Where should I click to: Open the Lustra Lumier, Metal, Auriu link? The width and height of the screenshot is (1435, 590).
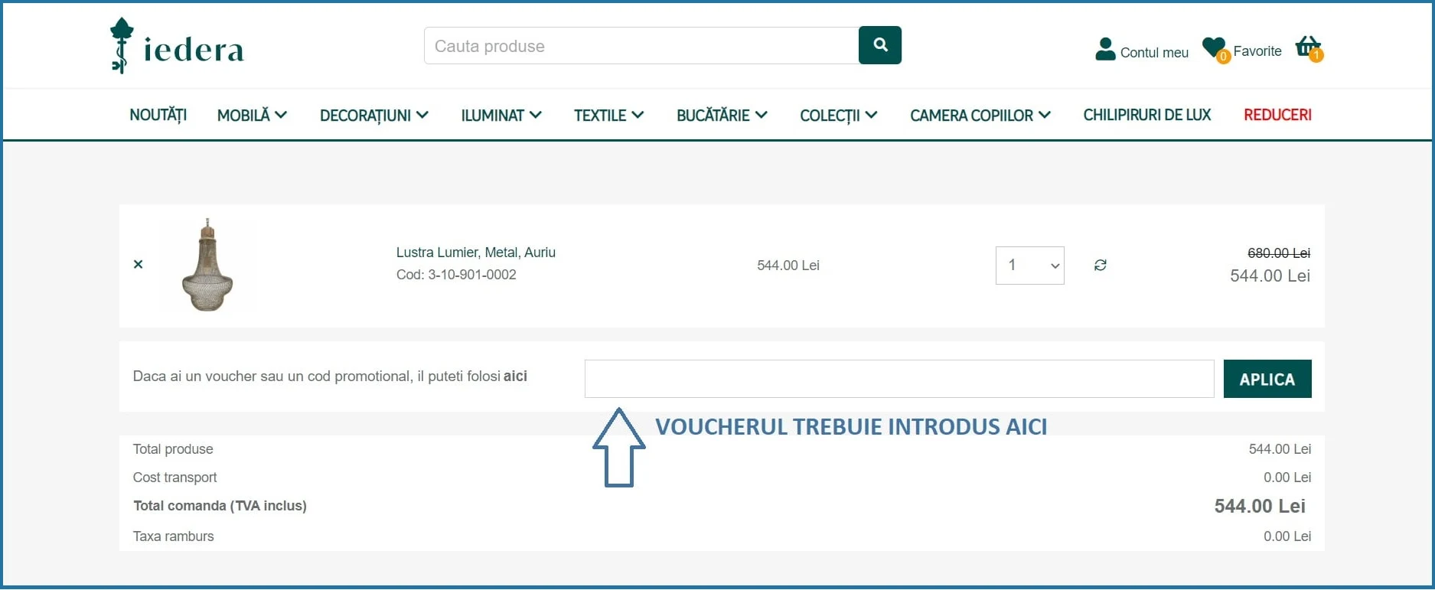[x=476, y=253]
